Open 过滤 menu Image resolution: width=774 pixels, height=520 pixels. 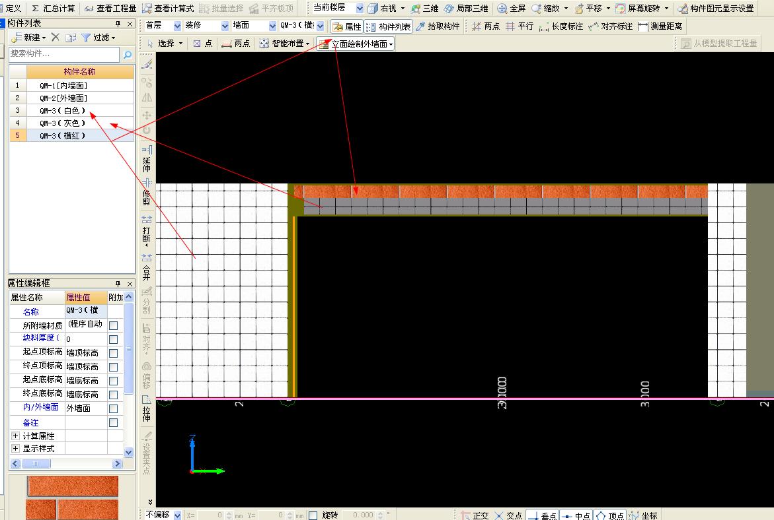[x=98, y=37]
